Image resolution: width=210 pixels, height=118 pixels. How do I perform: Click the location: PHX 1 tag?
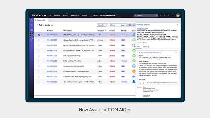[142, 43]
